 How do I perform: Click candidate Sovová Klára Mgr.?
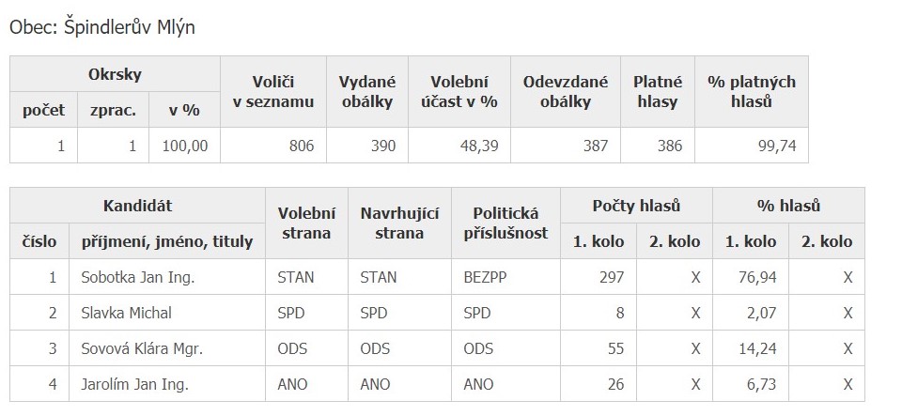tap(142, 348)
